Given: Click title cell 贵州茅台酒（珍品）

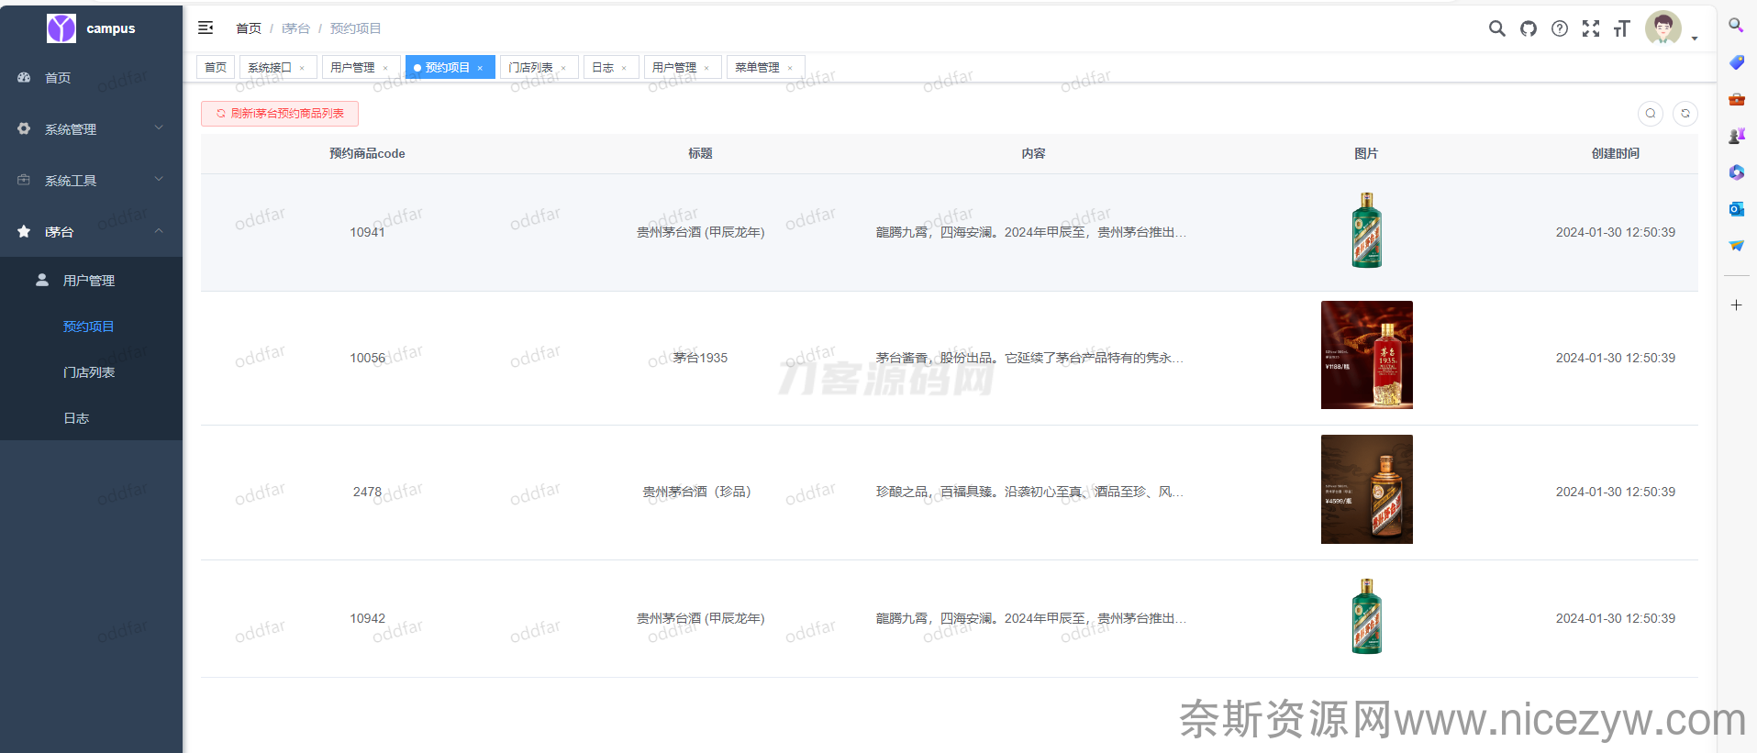Looking at the screenshot, I should coord(700,492).
